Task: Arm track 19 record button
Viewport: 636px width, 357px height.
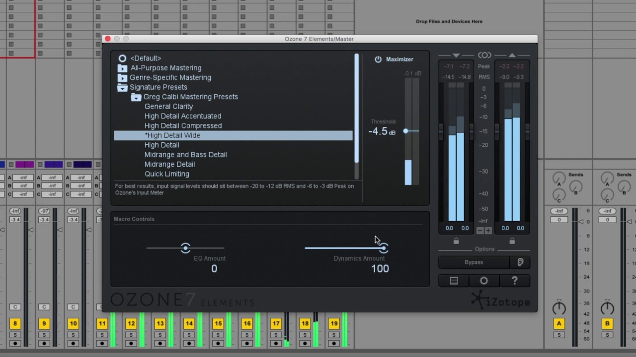Action: pyautogui.click(x=334, y=343)
